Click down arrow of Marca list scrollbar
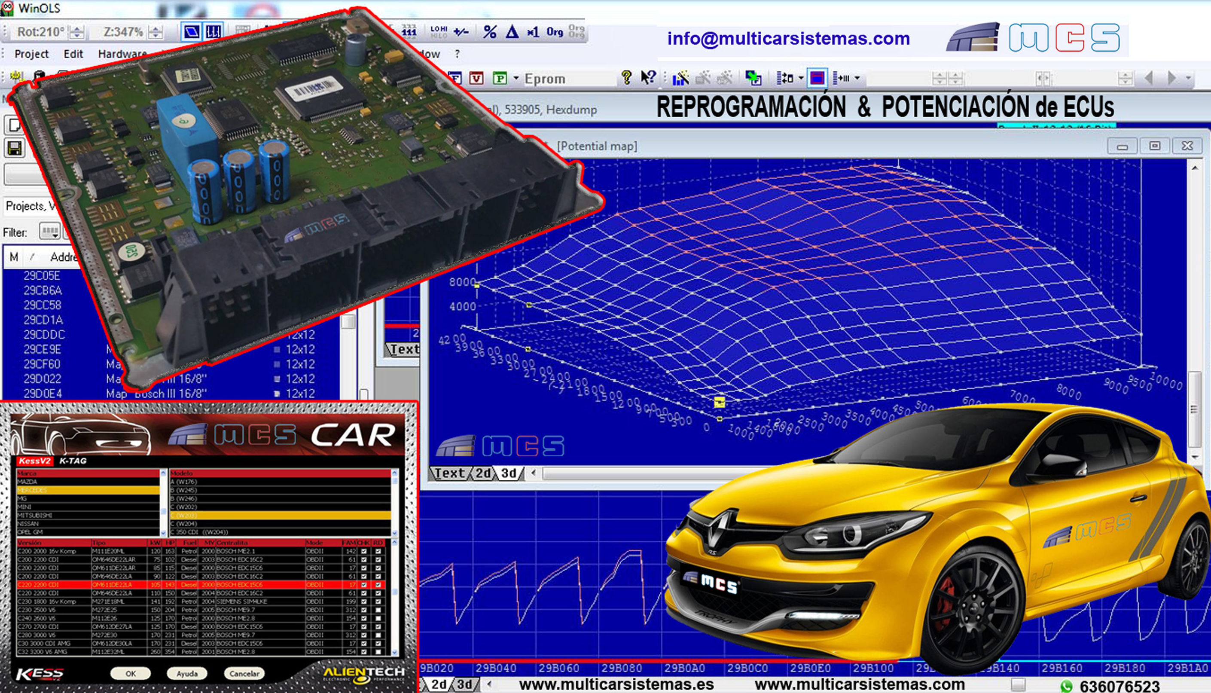1211x693 pixels. pos(163,533)
